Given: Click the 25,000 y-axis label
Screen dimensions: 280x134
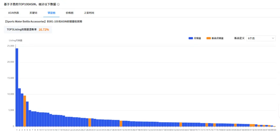Looking at the screenshot, I should point(10,46).
